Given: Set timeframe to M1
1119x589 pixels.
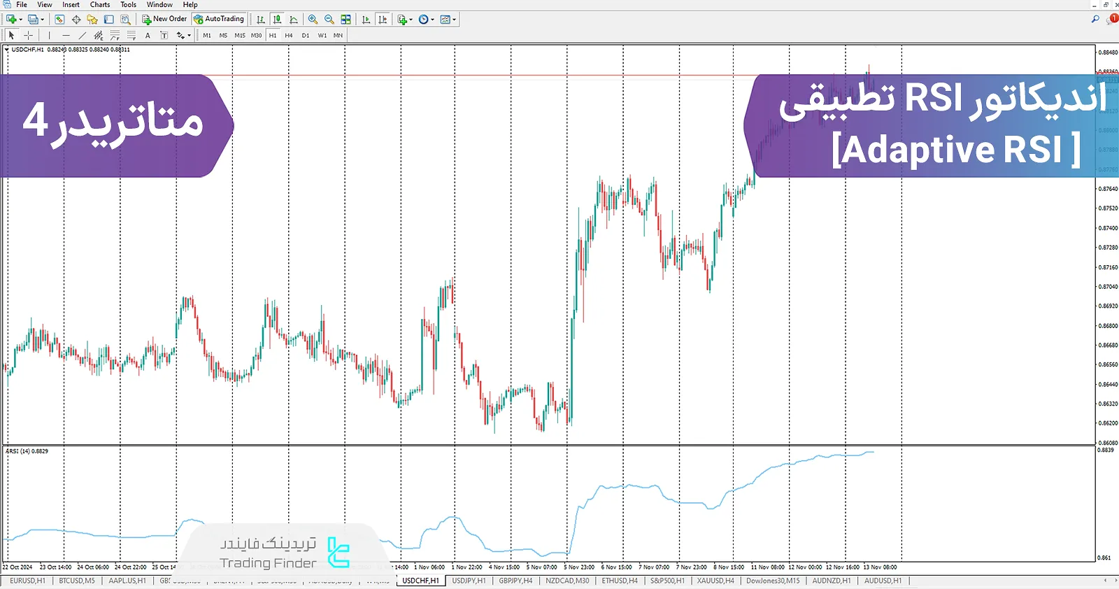Looking at the screenshot, I should (x=207, y=35).
